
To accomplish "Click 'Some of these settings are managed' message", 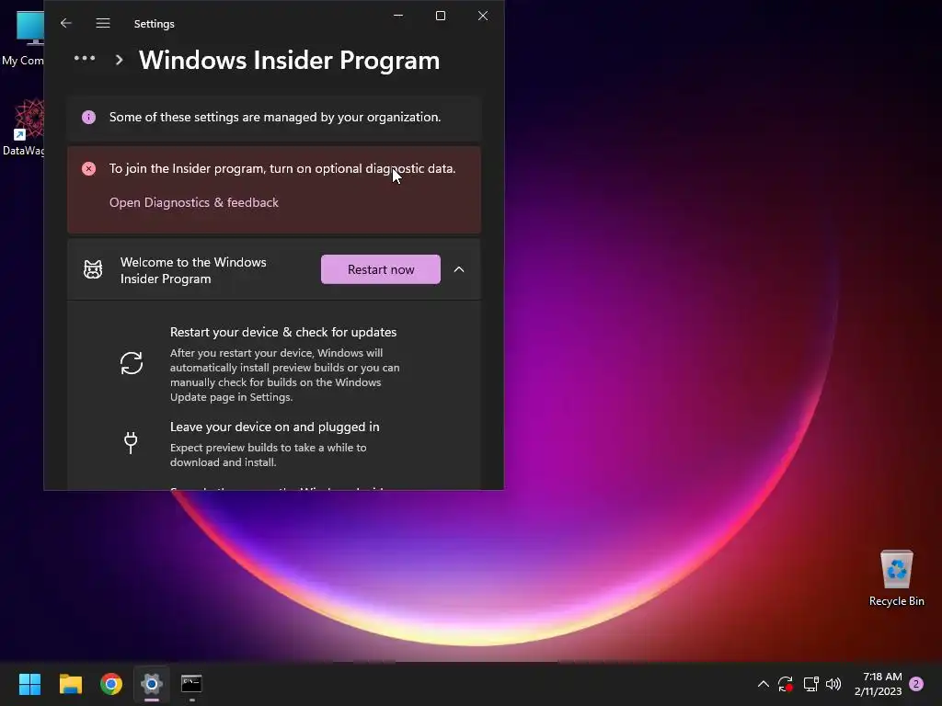I will point(274,117).
